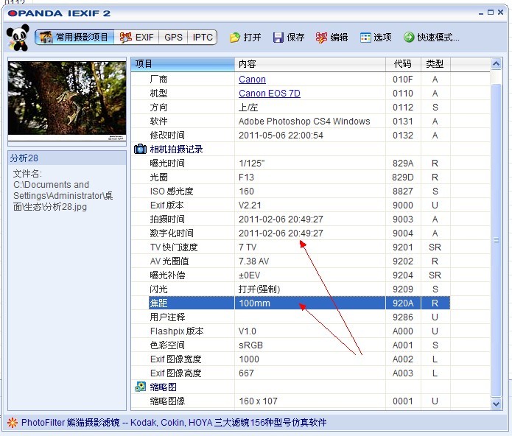Open the Canon EOS 7D link

pos(270,94)
